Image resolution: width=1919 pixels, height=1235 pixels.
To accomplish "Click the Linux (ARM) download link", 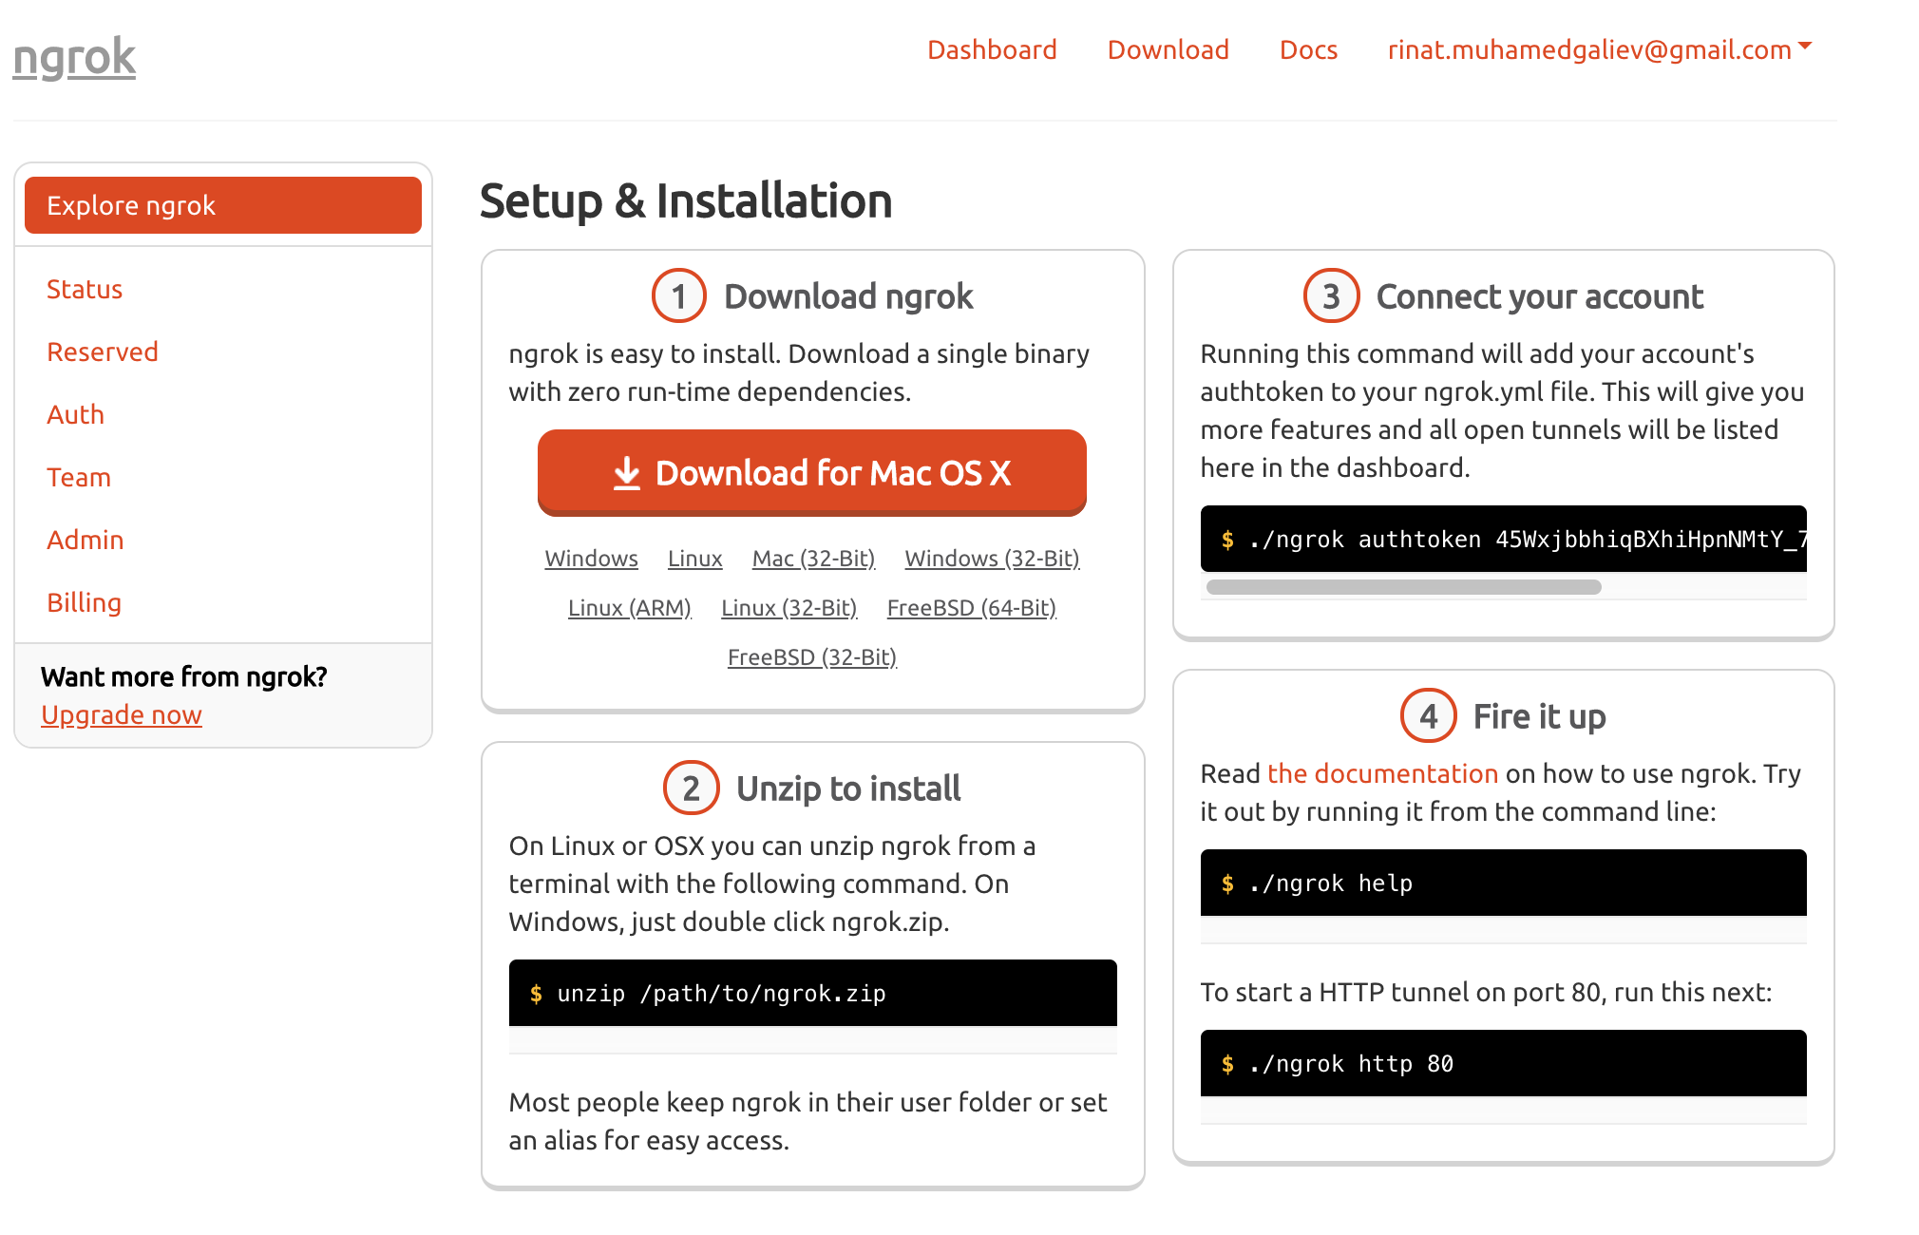I will click(x=629, y=608).
